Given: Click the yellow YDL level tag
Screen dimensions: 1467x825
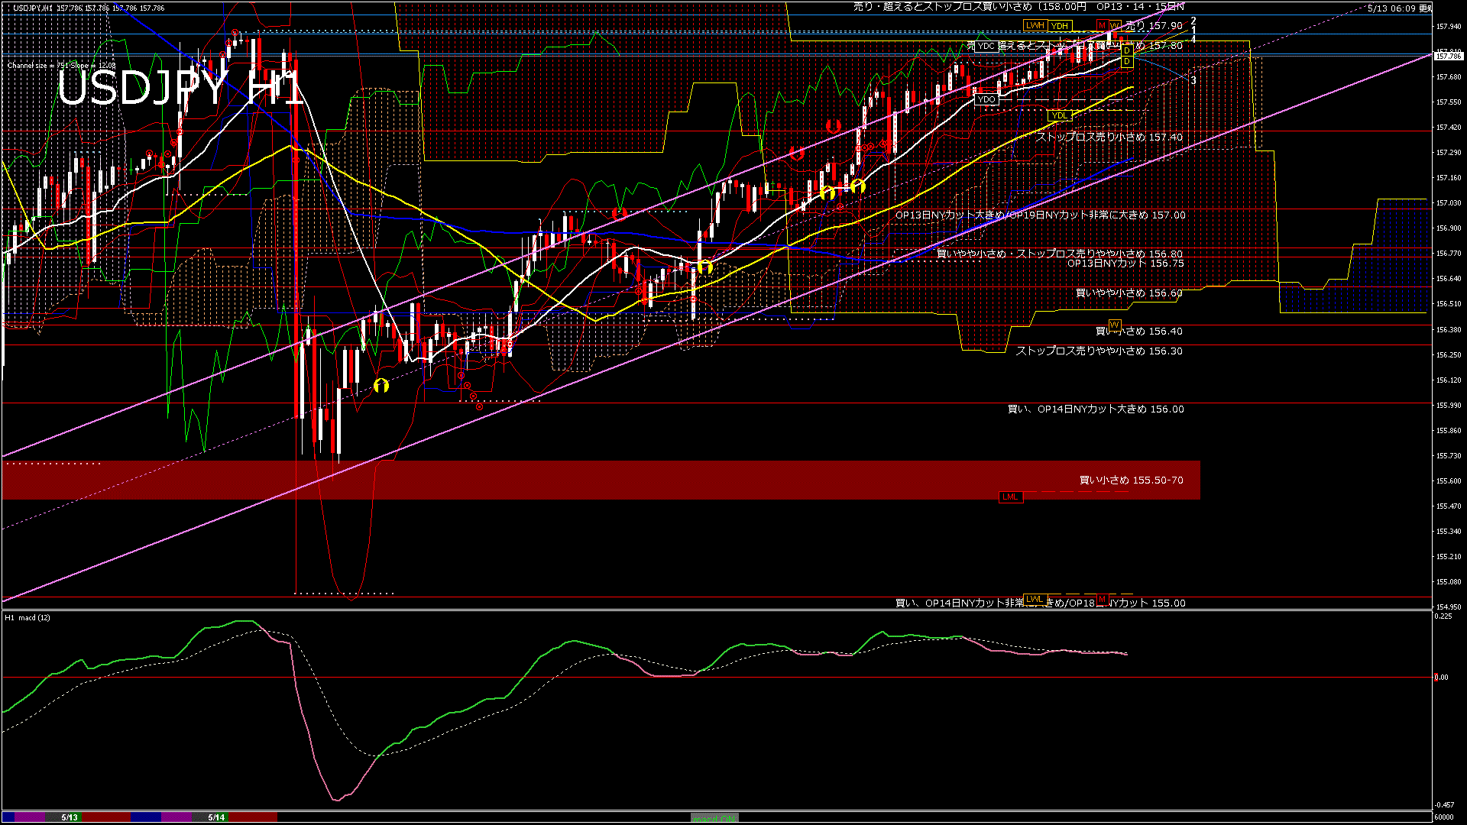Looking at the screenshot, I should pyautogui.click(x=1060, y=115).
